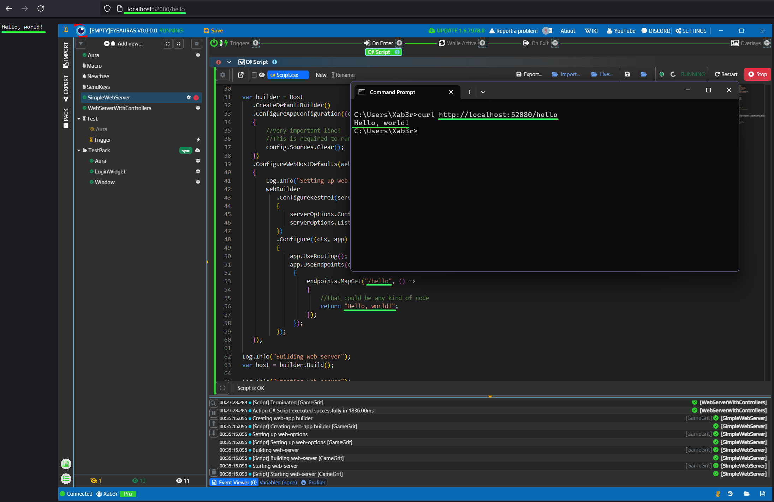Click the filter funnel icon above the aura tree
Viewport: 774px width, 502px height.
81,44
